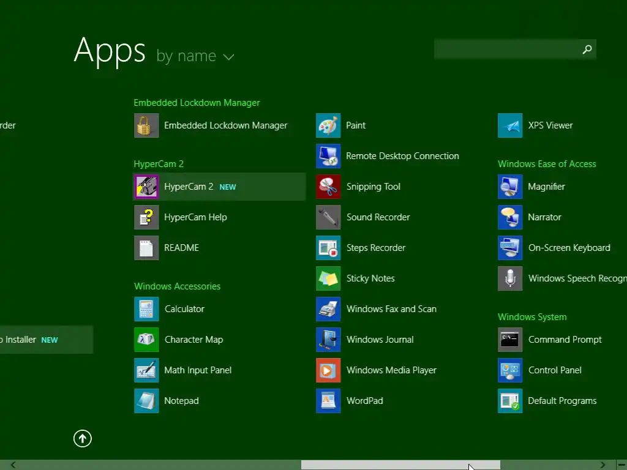Open the Paint palette icon
Image resolution: width=627 pixels, height=470 pixels.
click(x=328, y=125)
